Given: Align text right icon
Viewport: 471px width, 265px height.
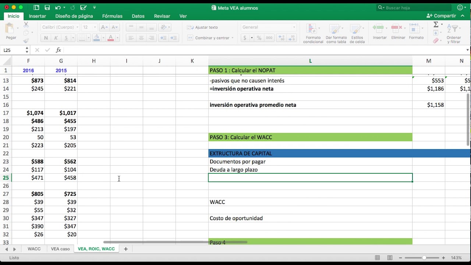Looking at the screenshot, I should click(151, 38).
